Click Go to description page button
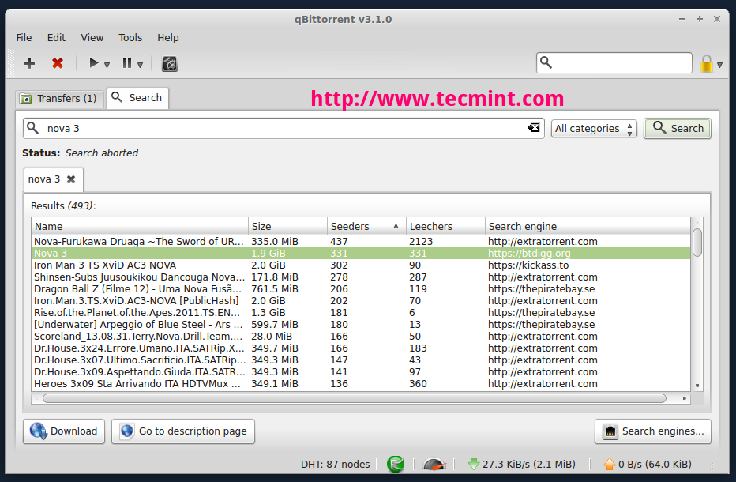The width and height of the screenshot is (736, 482). [x=183, y=431]
